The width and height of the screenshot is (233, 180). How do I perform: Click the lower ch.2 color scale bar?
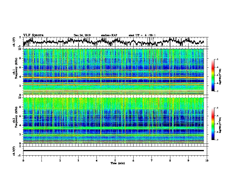[213, 124]
